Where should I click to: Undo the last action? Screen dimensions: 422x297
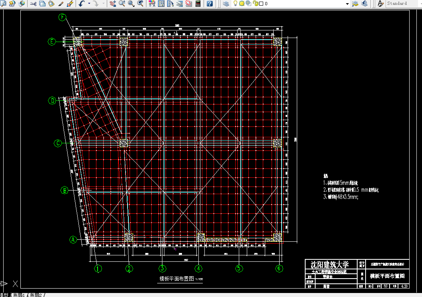pyautogui.click(x=82, y=4)
